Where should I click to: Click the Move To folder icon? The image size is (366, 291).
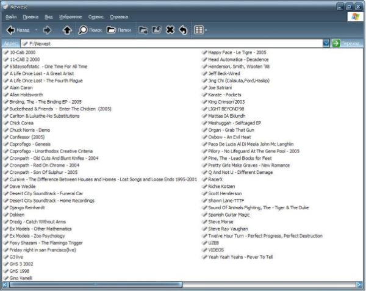click(143, 30)
